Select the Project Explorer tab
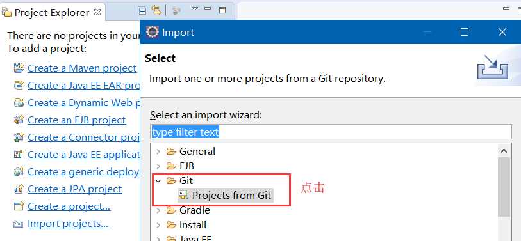Viewport: 521px width, 241px height. point(46,12)
